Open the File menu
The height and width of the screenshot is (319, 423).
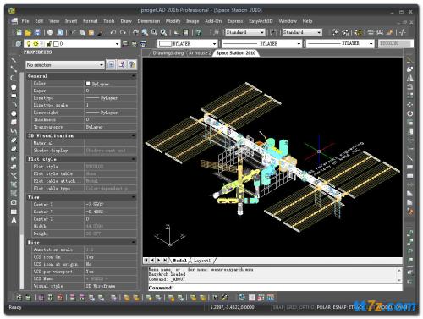click(25, 21)
